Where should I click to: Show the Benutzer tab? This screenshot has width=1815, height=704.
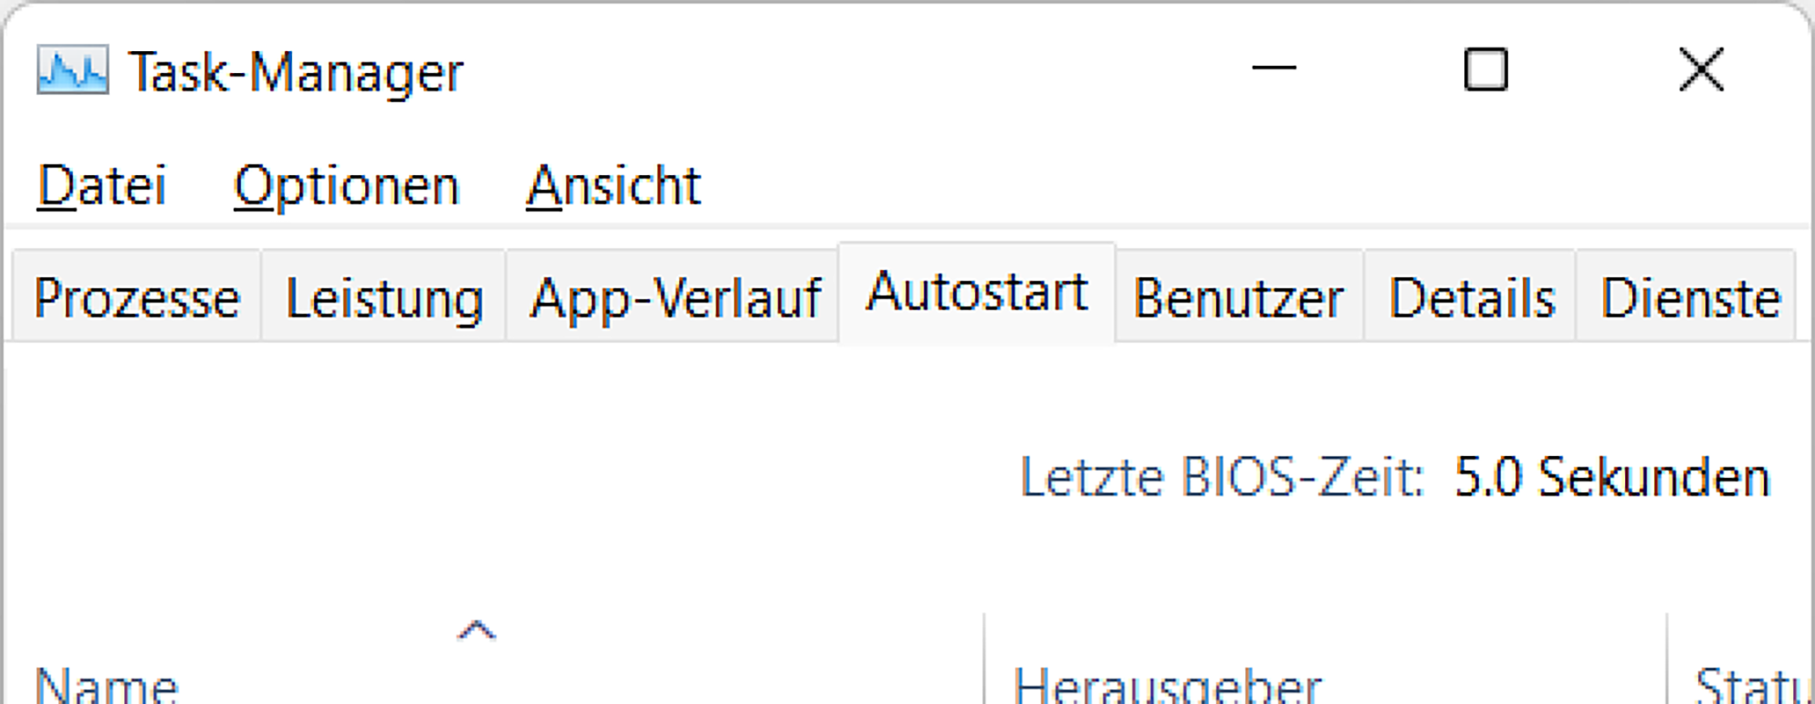coord(1238,298)
